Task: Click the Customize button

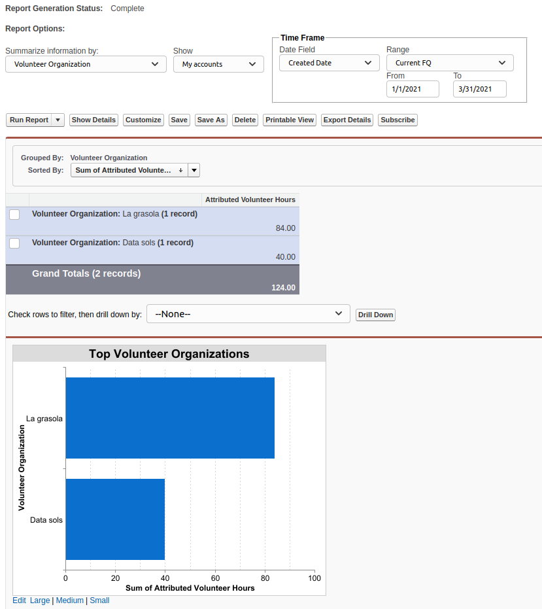Action: click(143, 120)
